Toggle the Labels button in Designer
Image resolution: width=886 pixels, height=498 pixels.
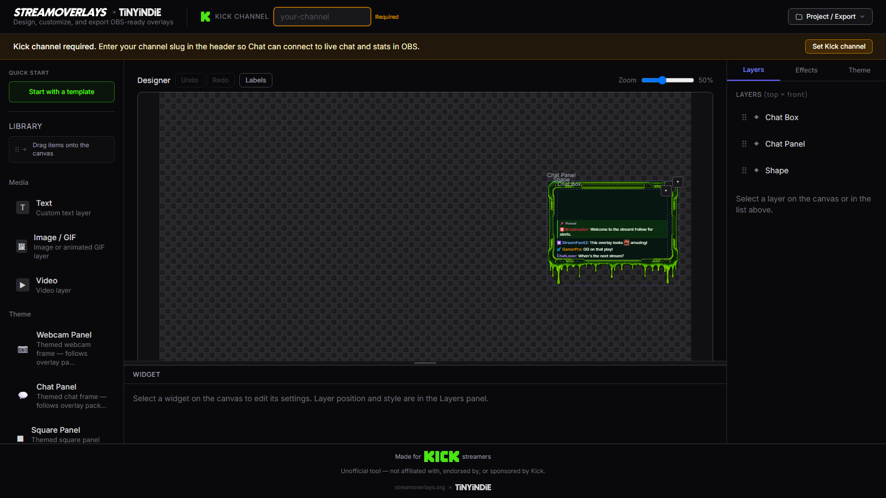click(256, 80)
